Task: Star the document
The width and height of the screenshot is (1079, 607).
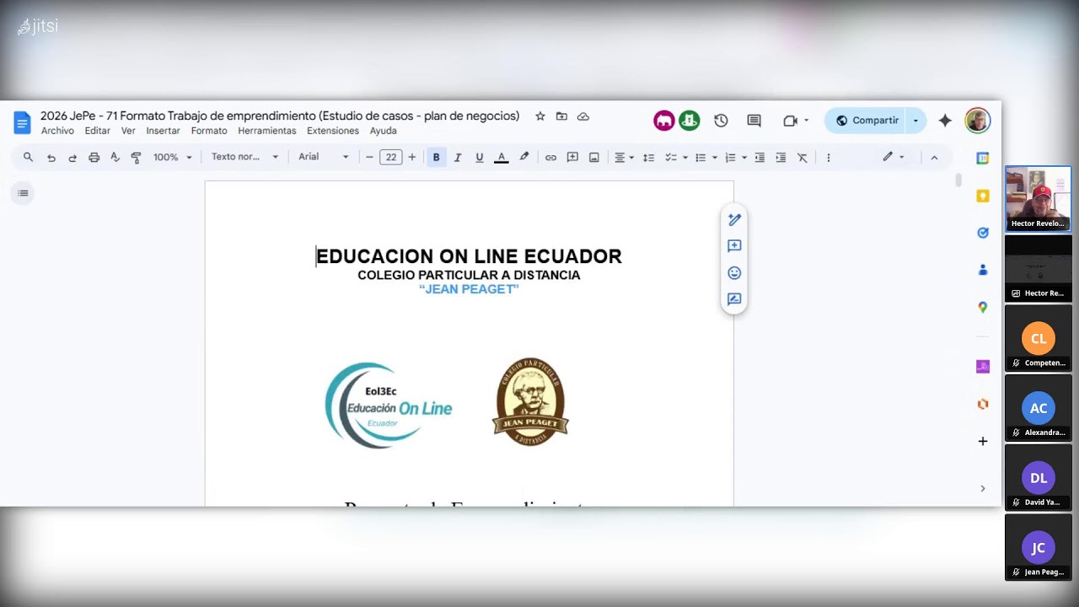Action: [x=540, y=116]
